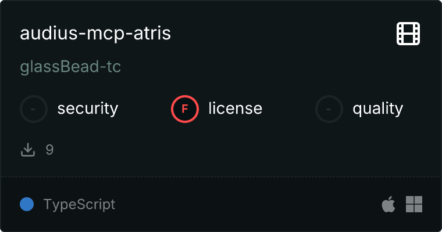Click the Apple macOS platform icon
The image size is (442, 232).
(x=388, y=204)
